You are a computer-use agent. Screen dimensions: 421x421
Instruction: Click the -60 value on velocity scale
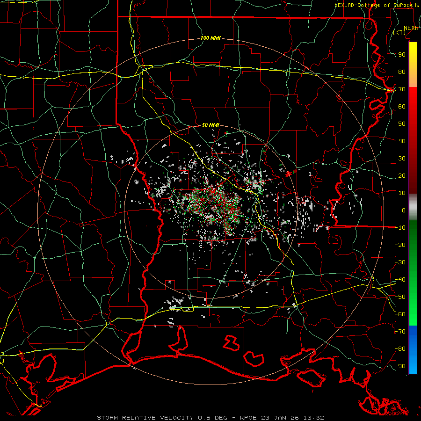[x=400, y=314]
